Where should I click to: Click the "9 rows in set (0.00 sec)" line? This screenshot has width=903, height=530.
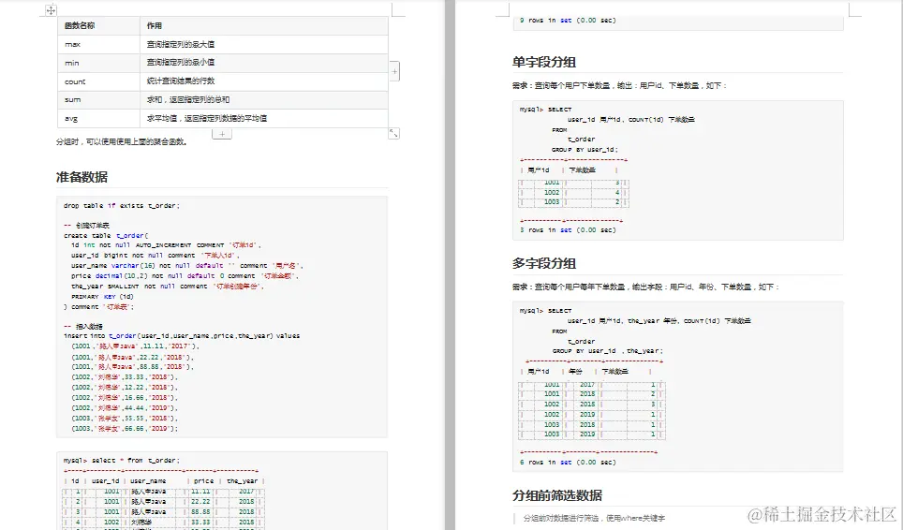click(568, 21)
